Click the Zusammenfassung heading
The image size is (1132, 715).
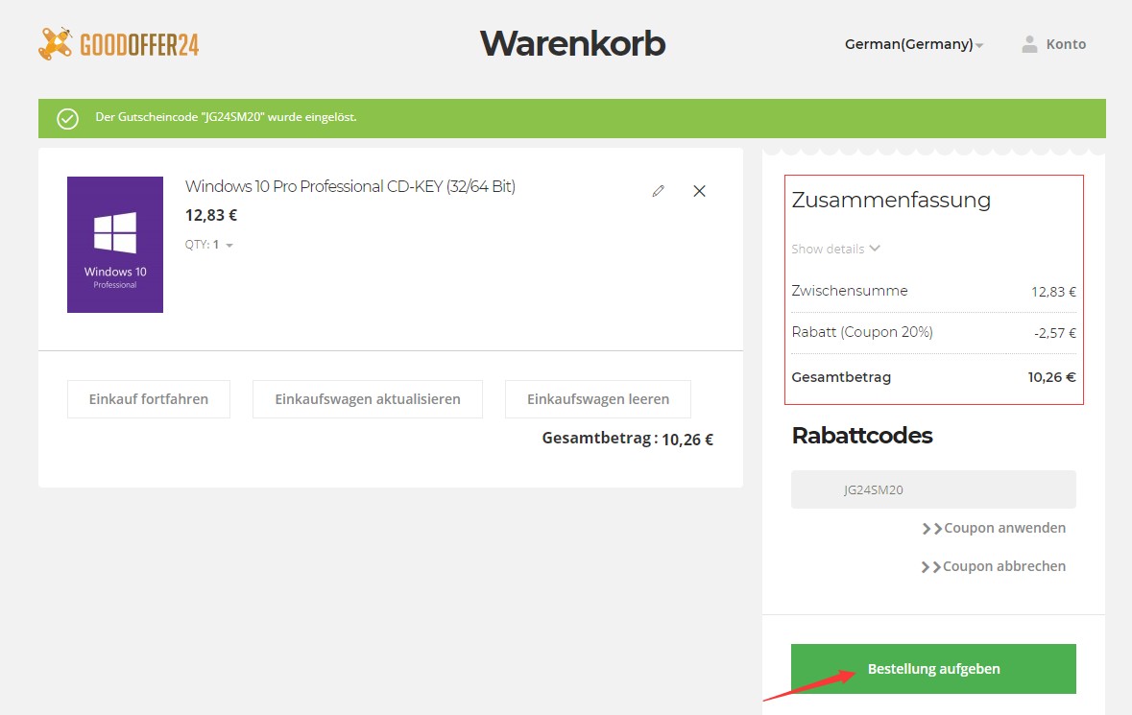(891, 200)
